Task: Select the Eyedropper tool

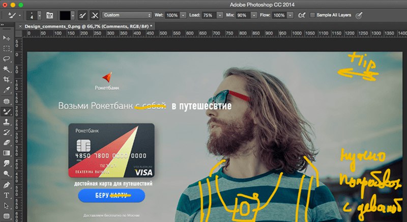Action: pos(7,90)
